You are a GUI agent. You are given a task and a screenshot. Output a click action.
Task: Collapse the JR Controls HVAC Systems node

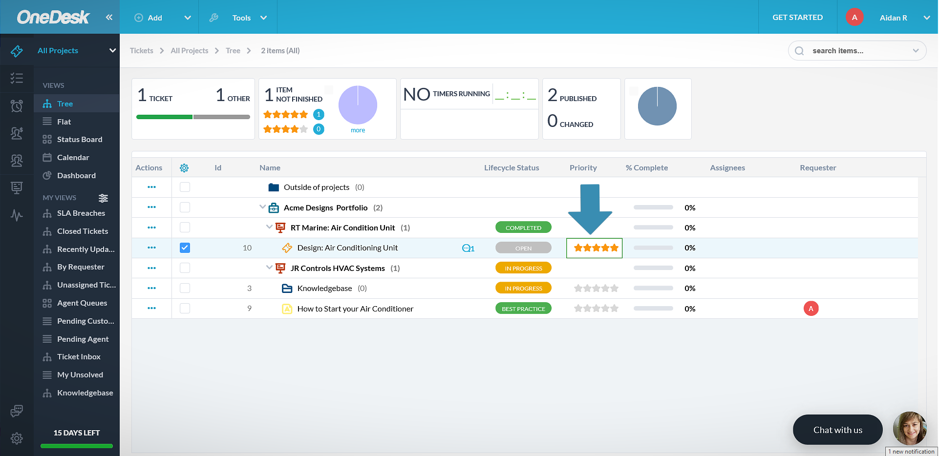pyautogui.click(x=269, y=268)
